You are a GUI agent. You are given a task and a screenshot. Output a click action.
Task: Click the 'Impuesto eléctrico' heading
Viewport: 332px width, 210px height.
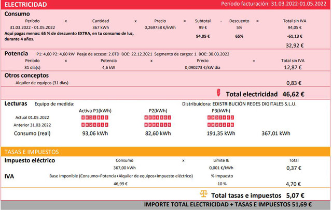point(30,160)
